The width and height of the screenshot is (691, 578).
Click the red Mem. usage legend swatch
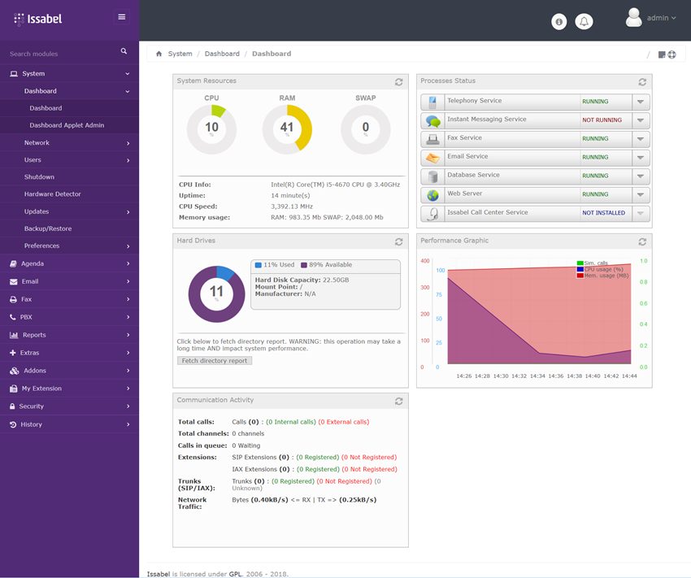(x=580, y=276)
